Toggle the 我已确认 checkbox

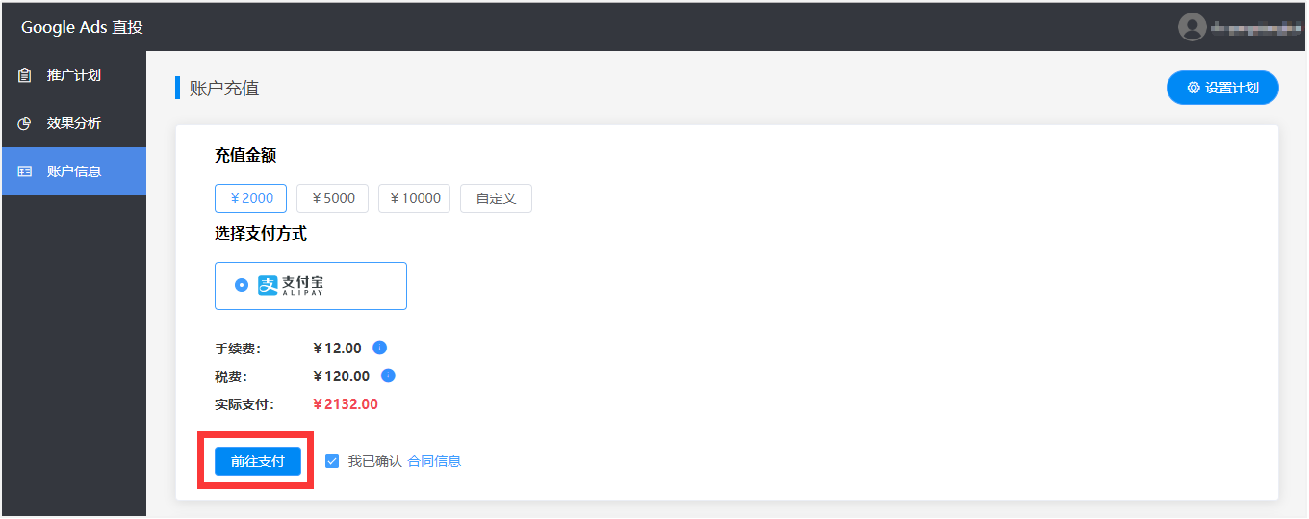[x=332, y=461]
